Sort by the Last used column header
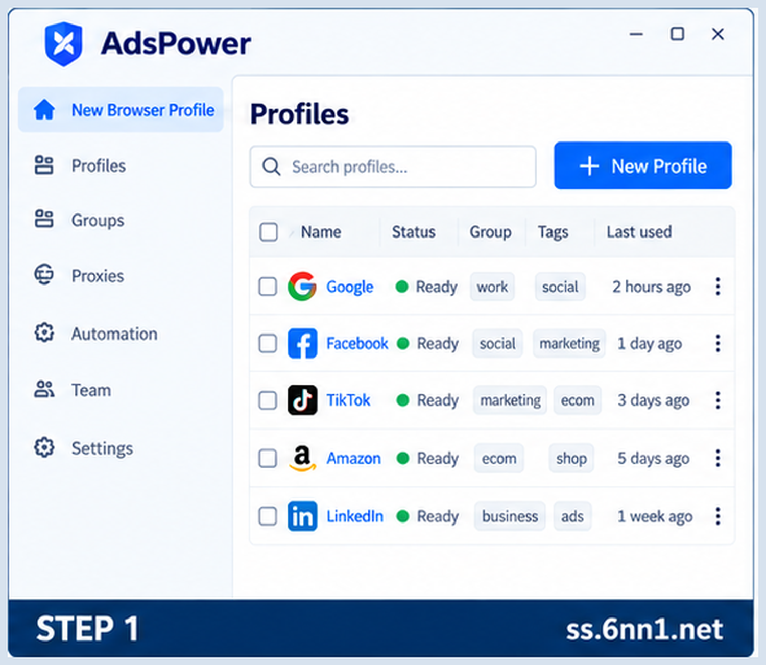766x665 pixels. tap(639, 232)
